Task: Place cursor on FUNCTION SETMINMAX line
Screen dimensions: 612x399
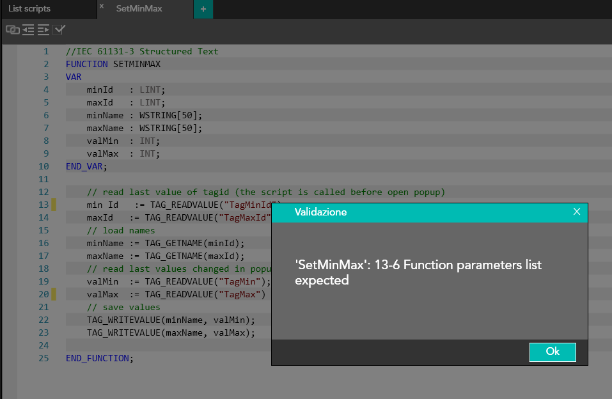Action: click(x=113, y=64)
